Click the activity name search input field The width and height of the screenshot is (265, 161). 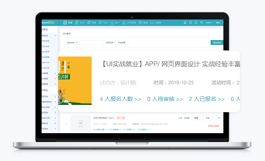coord(92,42)
